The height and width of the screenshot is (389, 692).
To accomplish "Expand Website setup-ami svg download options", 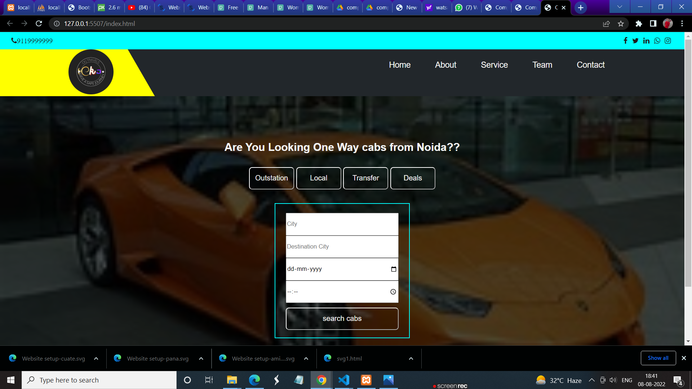I will tap(306, 359).
